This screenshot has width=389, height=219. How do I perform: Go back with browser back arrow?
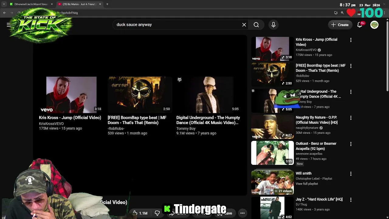pyautogui.click(x=5, y=13)
